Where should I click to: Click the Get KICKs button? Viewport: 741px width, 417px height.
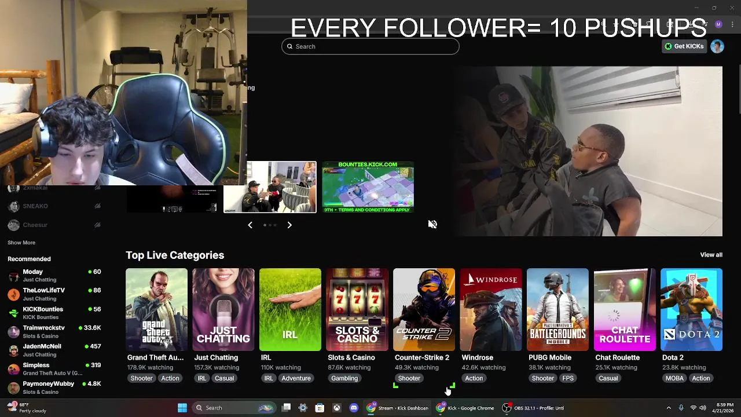click(x=684, y=46)
